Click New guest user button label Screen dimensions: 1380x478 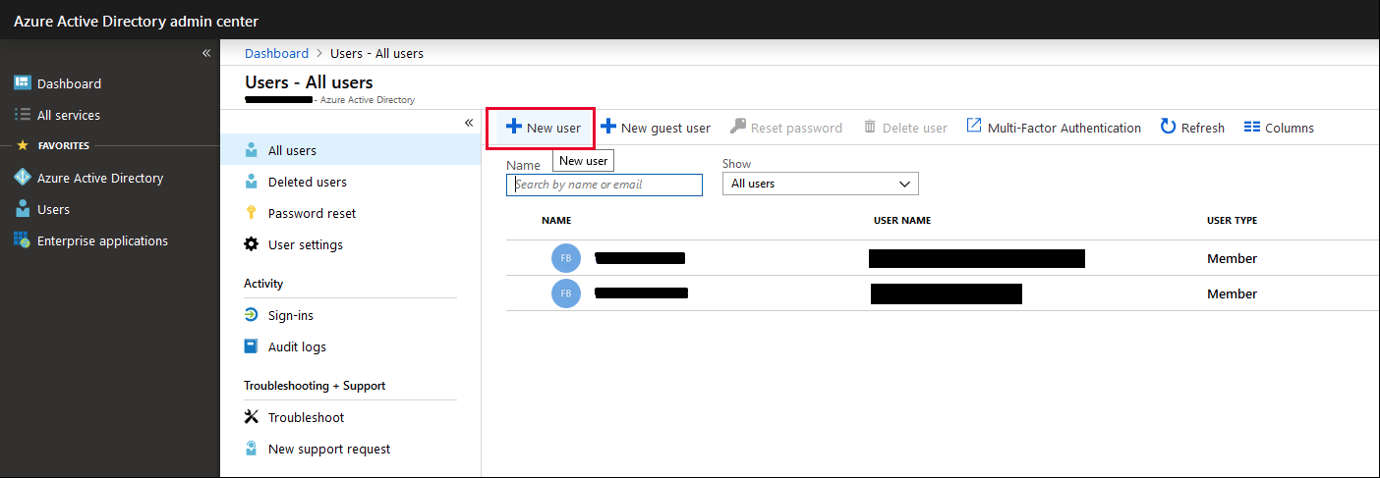click(x=665, y=128)
